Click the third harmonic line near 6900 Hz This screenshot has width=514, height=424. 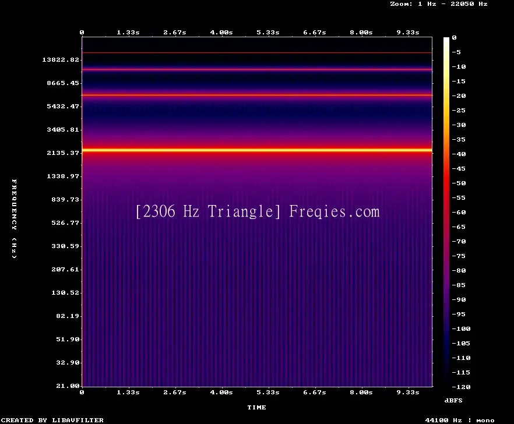[257, 95]
